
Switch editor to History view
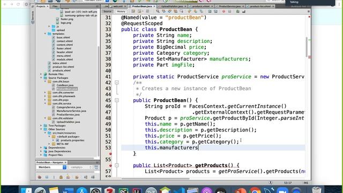(121, 11)
